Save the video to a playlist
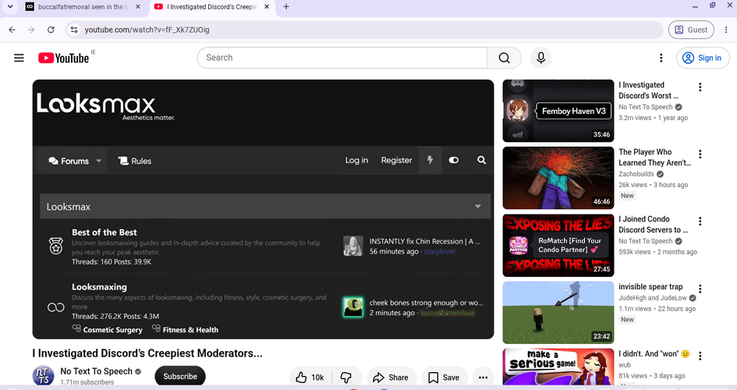This screenshot has width=737, height=390. pos(445,378)
